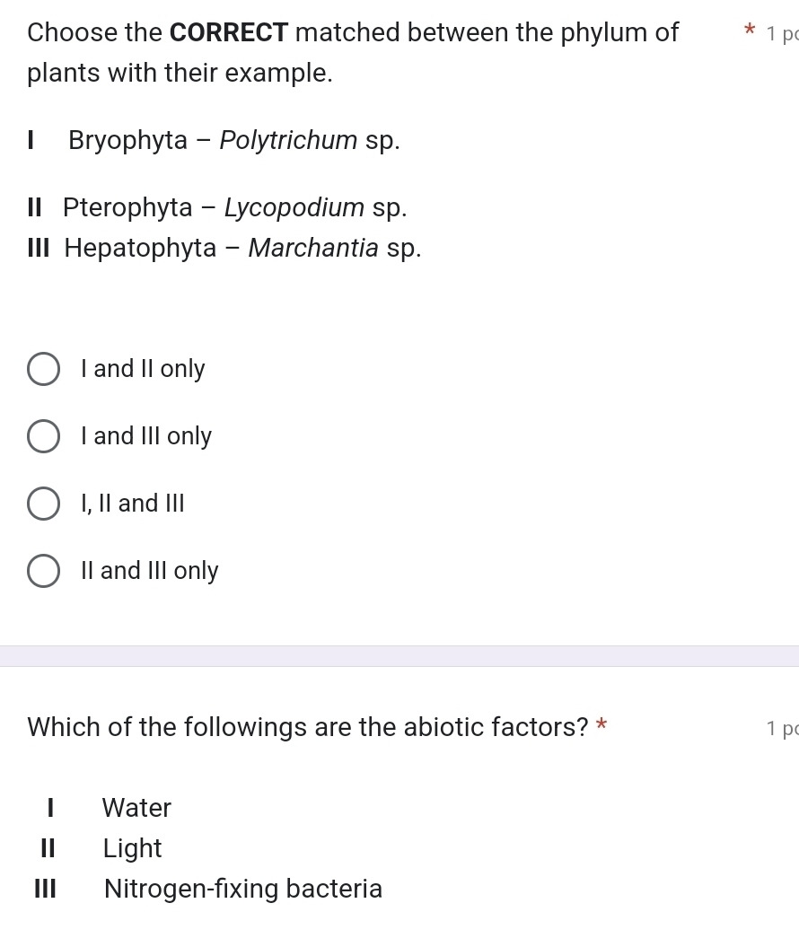
Task: Select the 'I and III only' option
Action: tap(43, 436)
